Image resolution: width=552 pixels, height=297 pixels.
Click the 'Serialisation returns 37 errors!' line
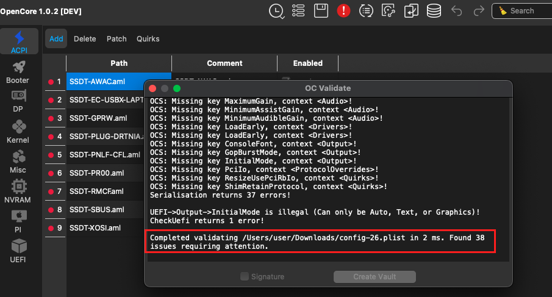click(220, 195)
